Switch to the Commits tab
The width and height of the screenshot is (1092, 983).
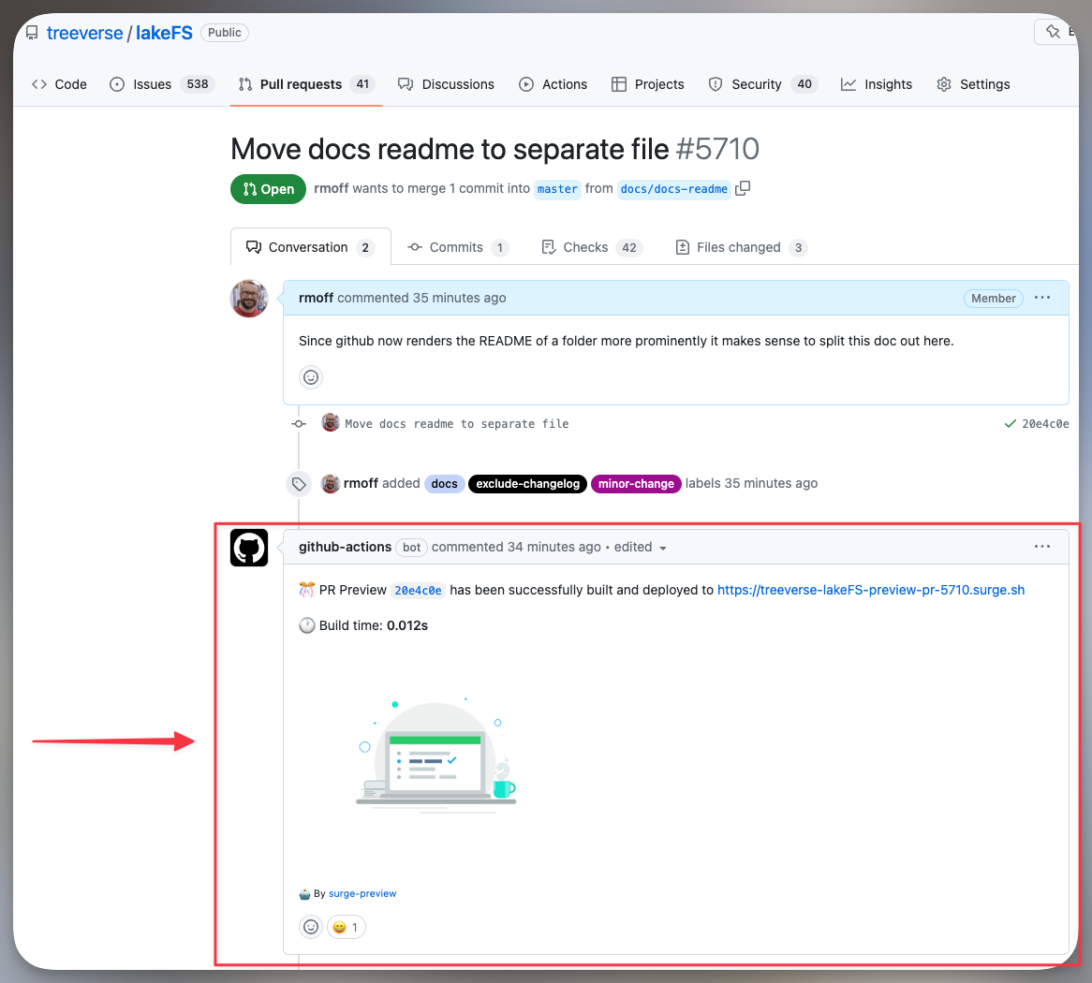457,247
